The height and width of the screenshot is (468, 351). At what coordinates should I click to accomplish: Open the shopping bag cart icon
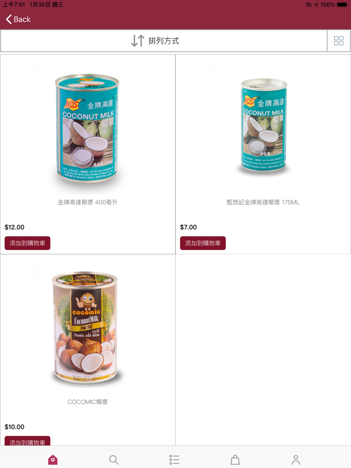coord(235,460)
